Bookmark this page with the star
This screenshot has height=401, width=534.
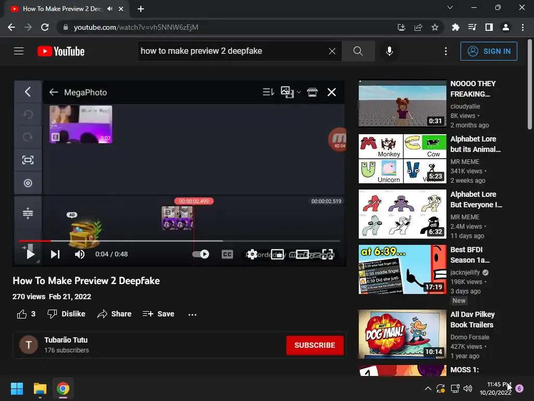pyautogui.click(x=435, y=27)
